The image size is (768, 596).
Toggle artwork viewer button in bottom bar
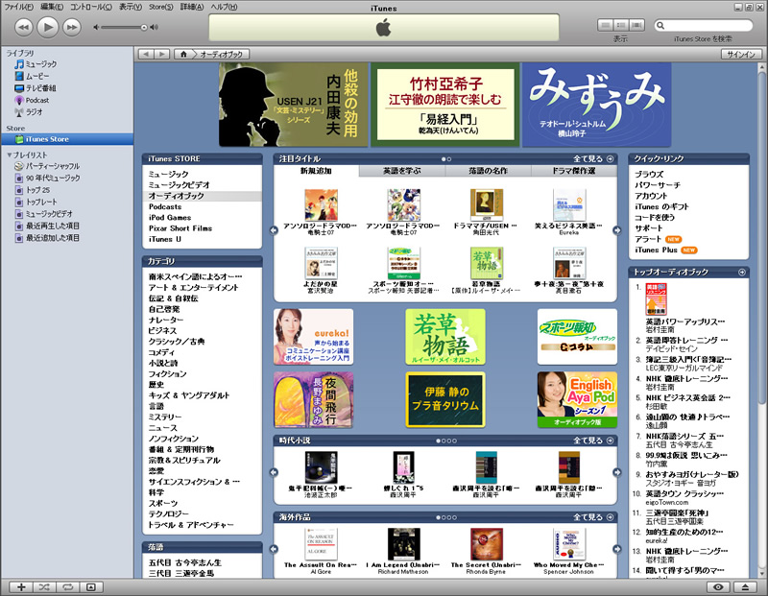click(x=91, y=587)
